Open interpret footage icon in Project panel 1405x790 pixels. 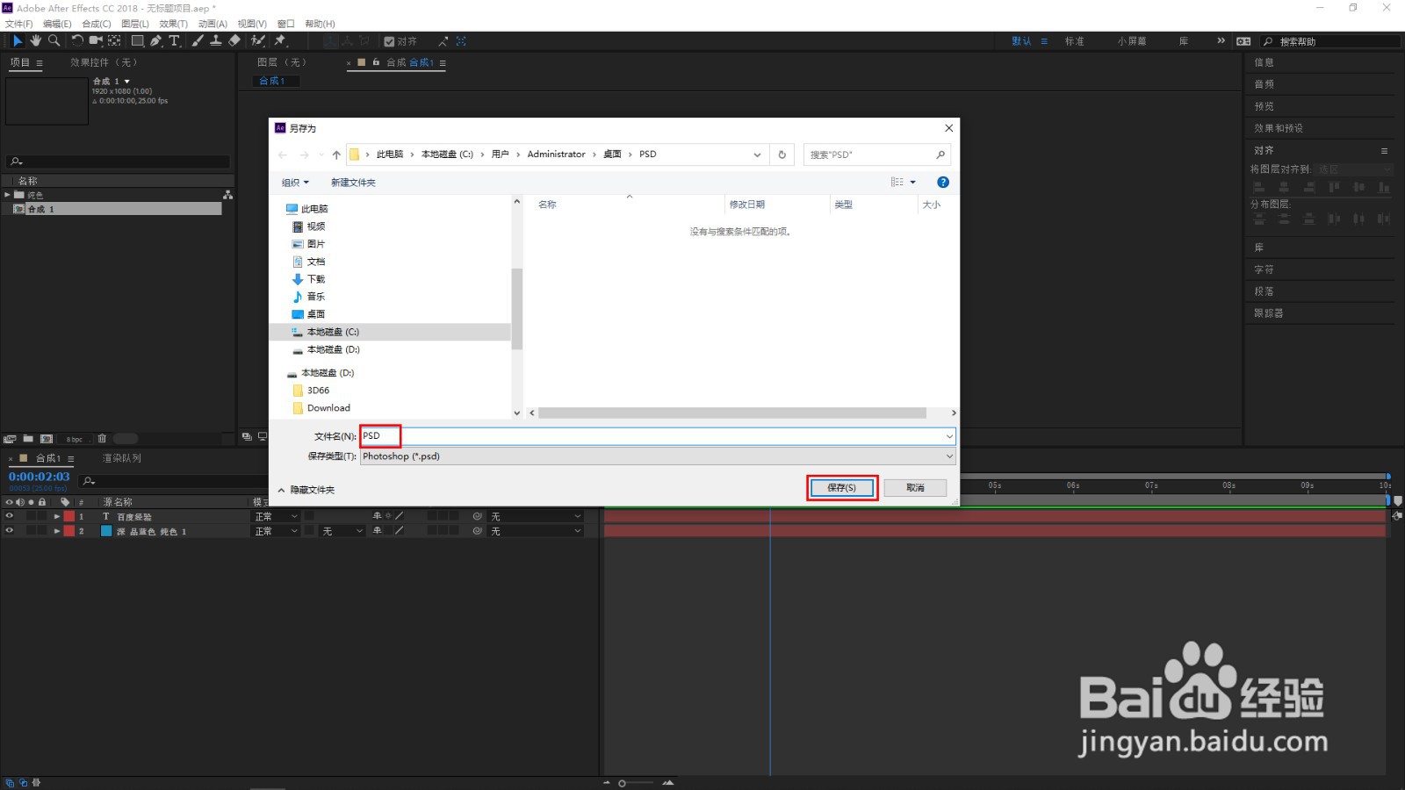pos(10,439)
